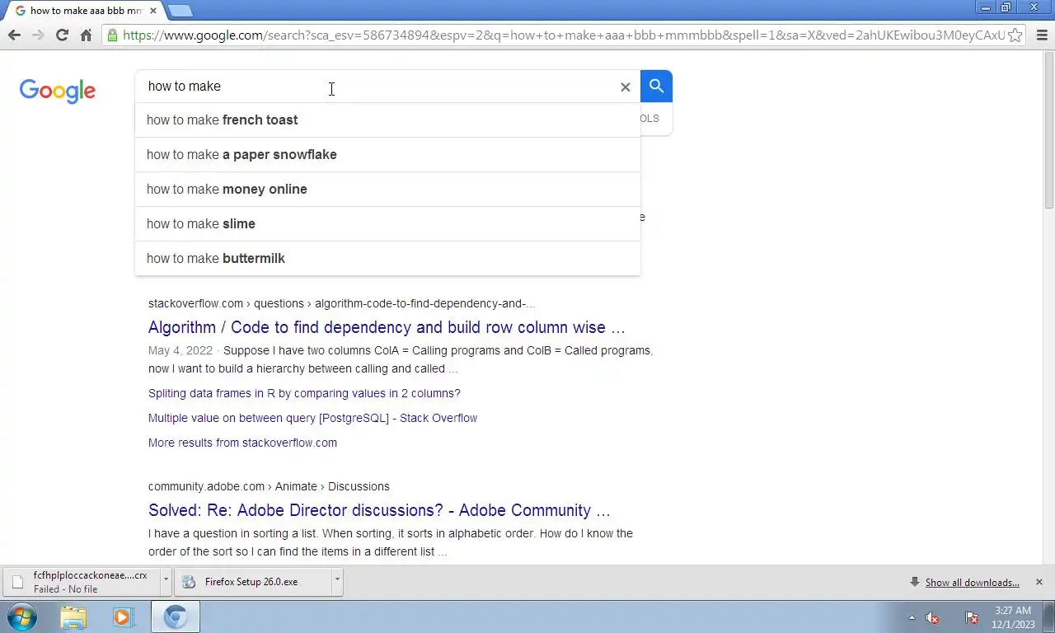Clear the search box with the X
This screenshot has height=633, width=1055.
click(x=625, y=87)
